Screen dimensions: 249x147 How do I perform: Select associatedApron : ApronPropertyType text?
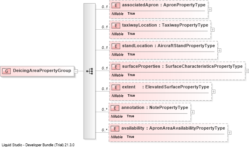(x=164, y=5)
